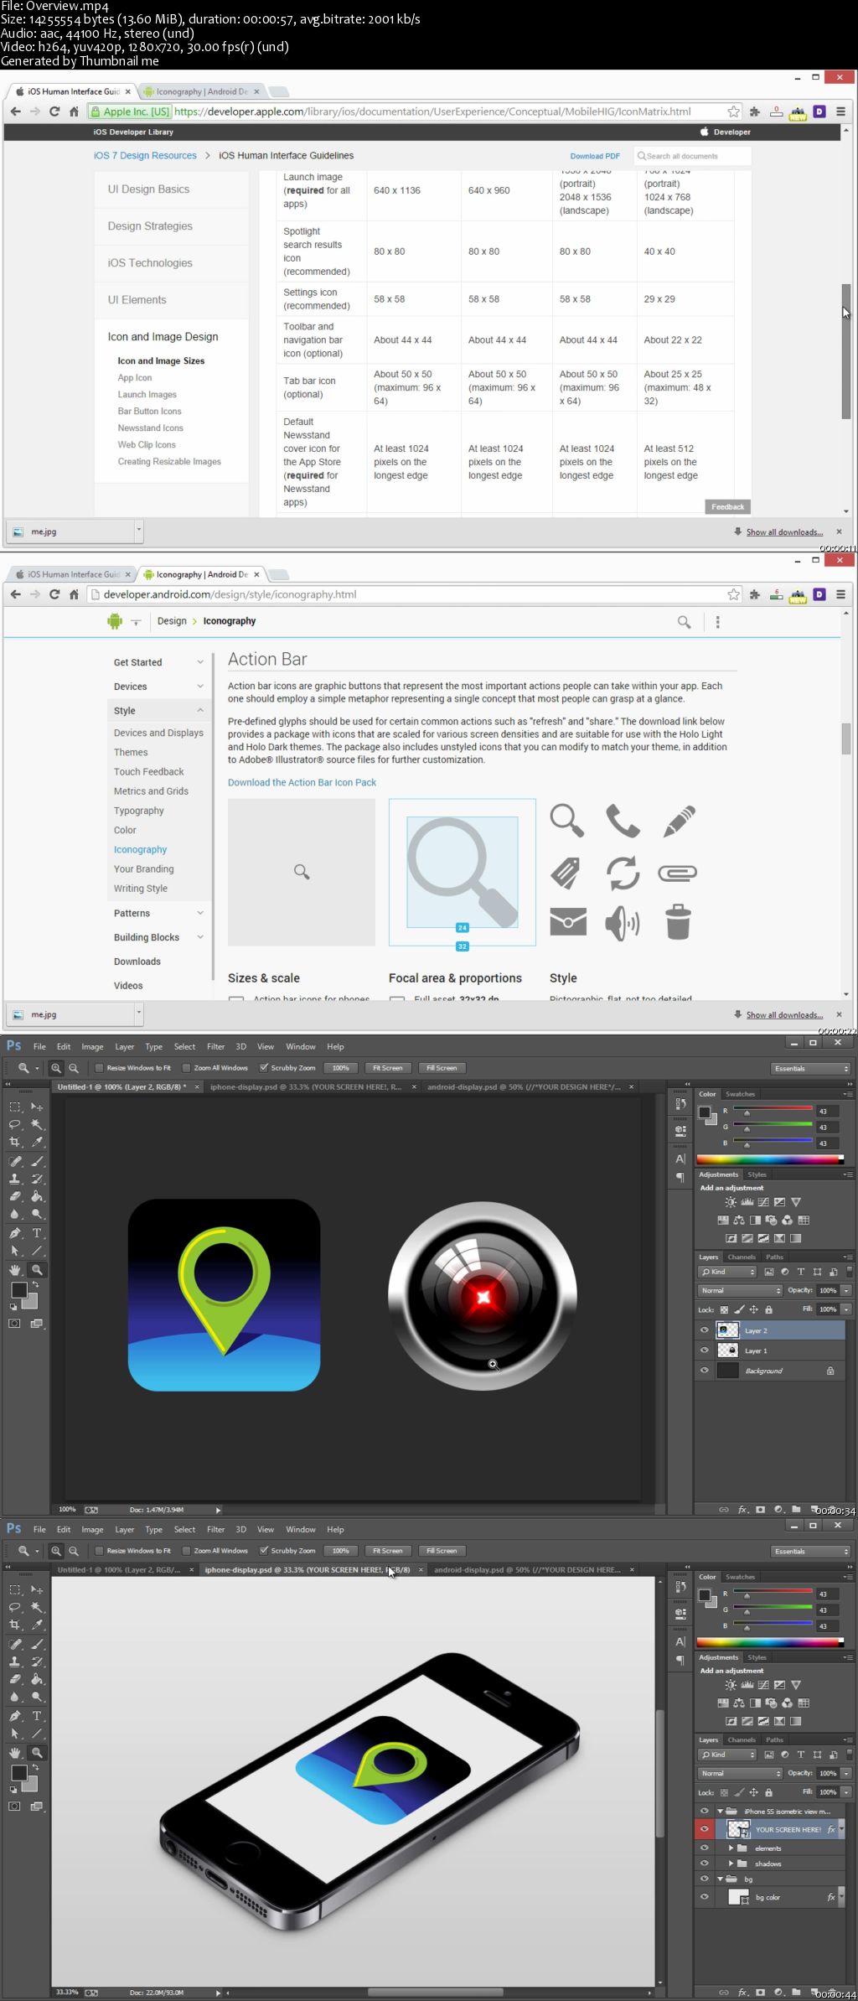Open Window menu in the iphone-display Photoshop window
The height and width of the screenshot is (2001, 858).
tap(301, 1530)
